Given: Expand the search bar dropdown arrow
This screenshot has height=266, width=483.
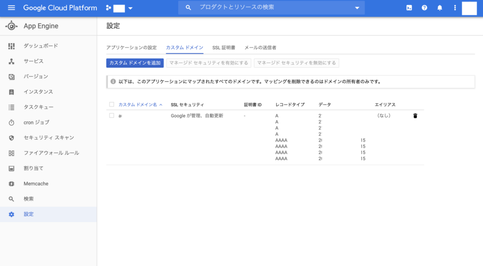Looking at the screenshot, I should [x=357, y=8].
